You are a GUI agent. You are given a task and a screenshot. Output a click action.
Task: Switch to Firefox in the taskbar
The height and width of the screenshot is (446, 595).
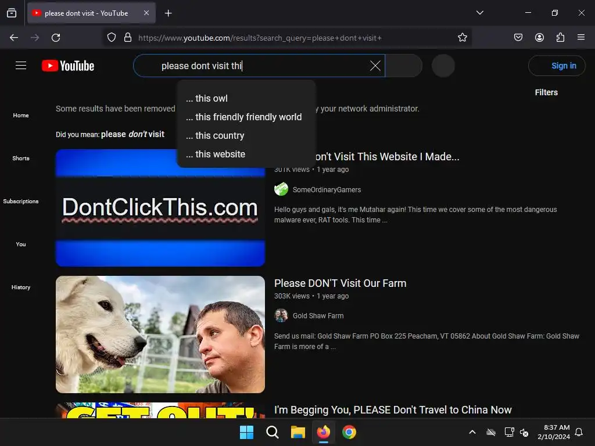pos(323,432)
